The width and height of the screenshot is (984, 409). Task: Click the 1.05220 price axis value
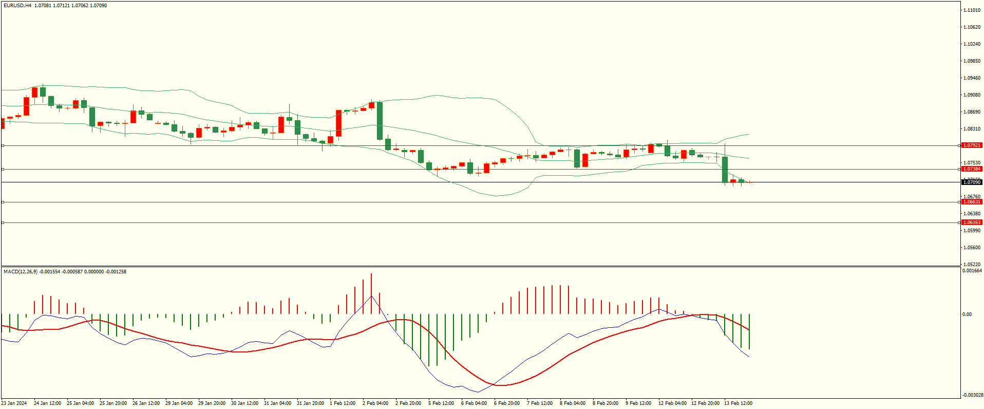[972, 265]
